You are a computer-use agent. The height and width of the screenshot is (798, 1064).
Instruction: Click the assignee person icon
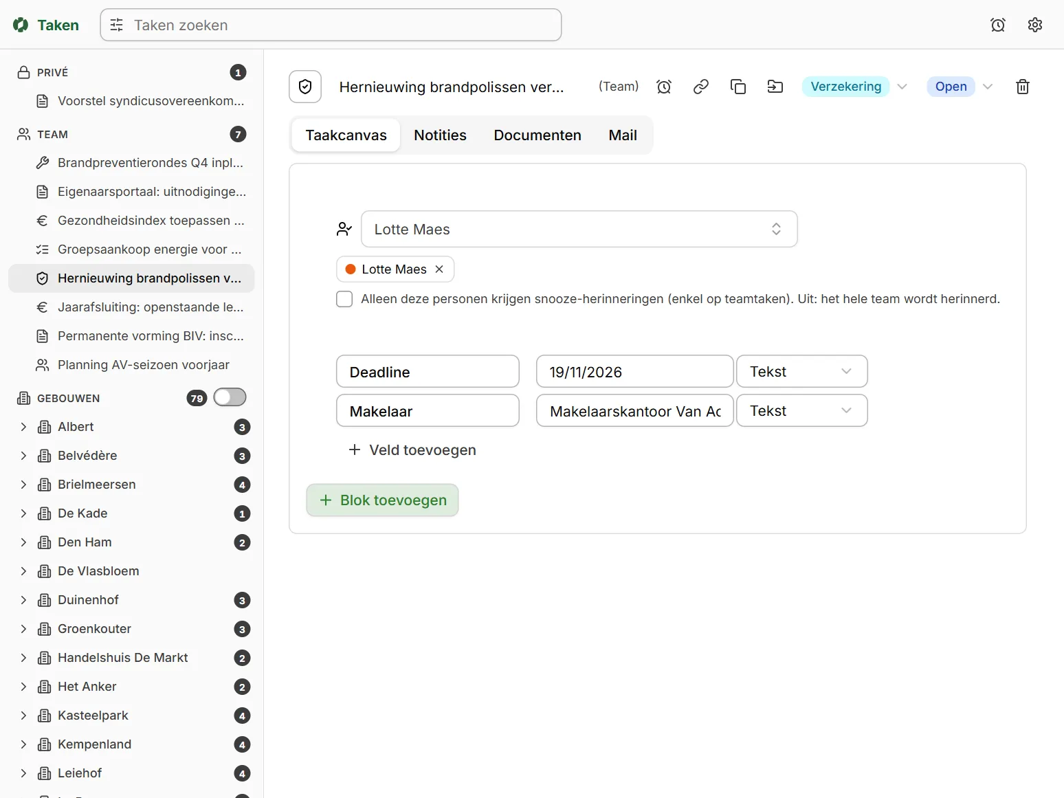coord(344,229)
